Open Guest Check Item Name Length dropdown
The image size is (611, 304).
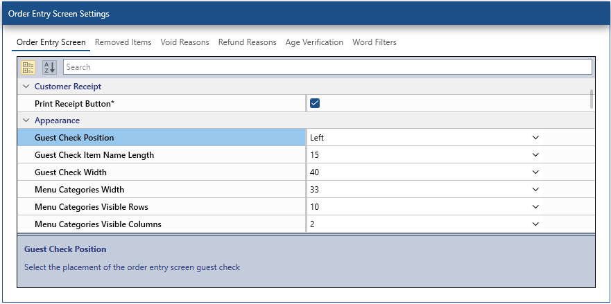pos(535,155)
